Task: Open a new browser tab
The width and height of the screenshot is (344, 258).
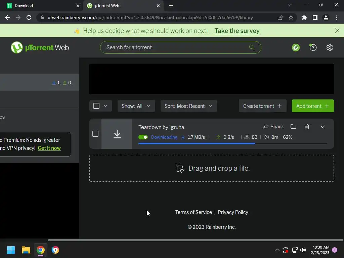Action: click(x=171, y=6)
